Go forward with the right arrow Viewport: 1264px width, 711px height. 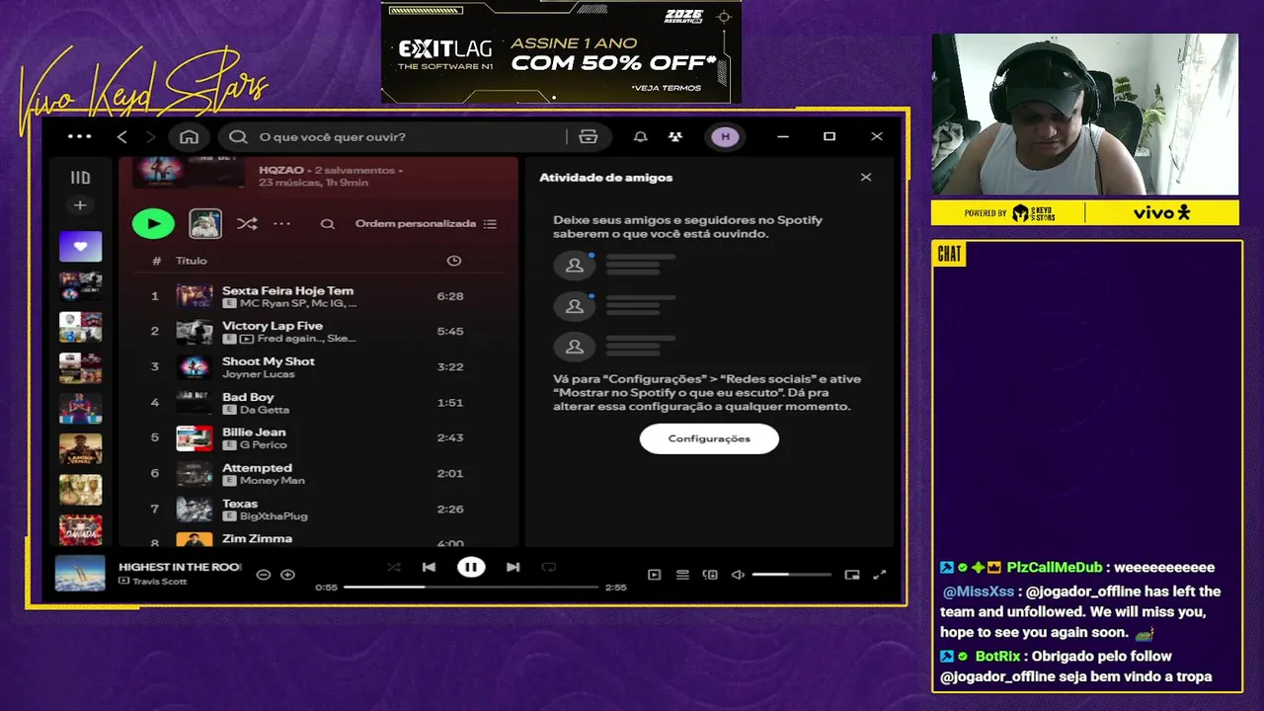point(150,136)
